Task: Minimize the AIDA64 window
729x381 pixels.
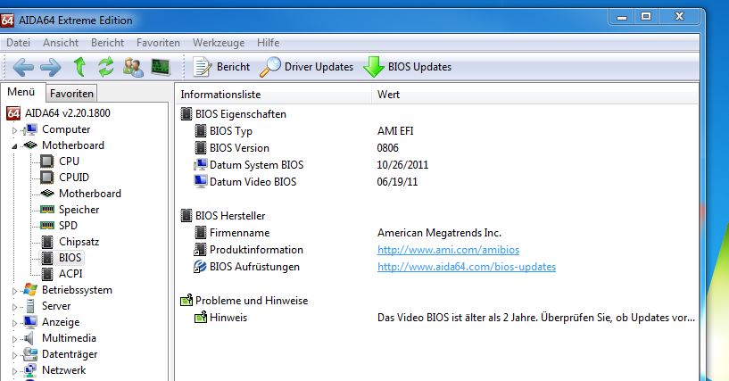Action: point(622,17)
